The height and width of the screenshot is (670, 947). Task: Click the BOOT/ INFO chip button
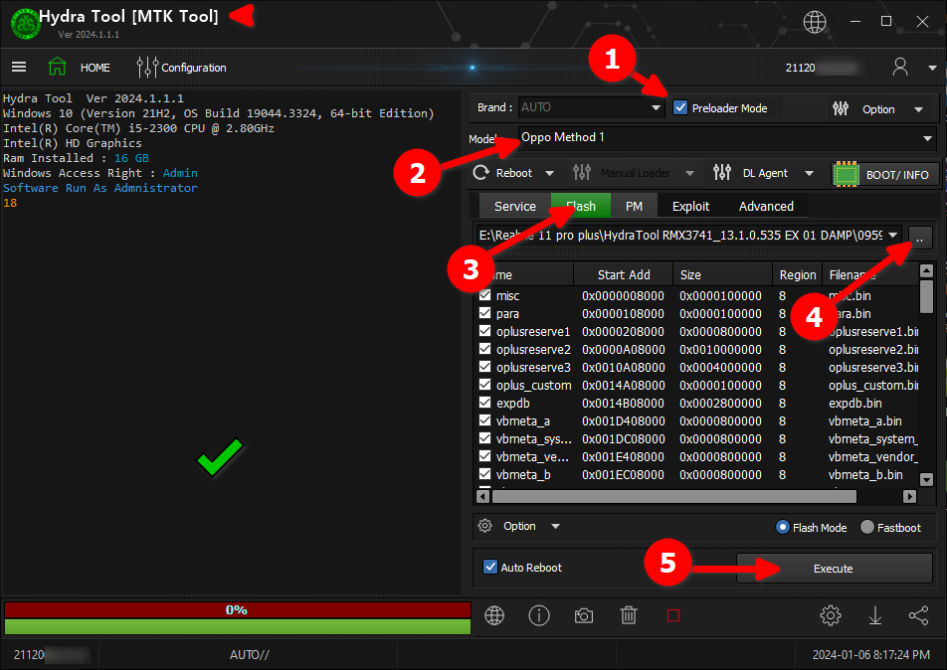[884, 174]
